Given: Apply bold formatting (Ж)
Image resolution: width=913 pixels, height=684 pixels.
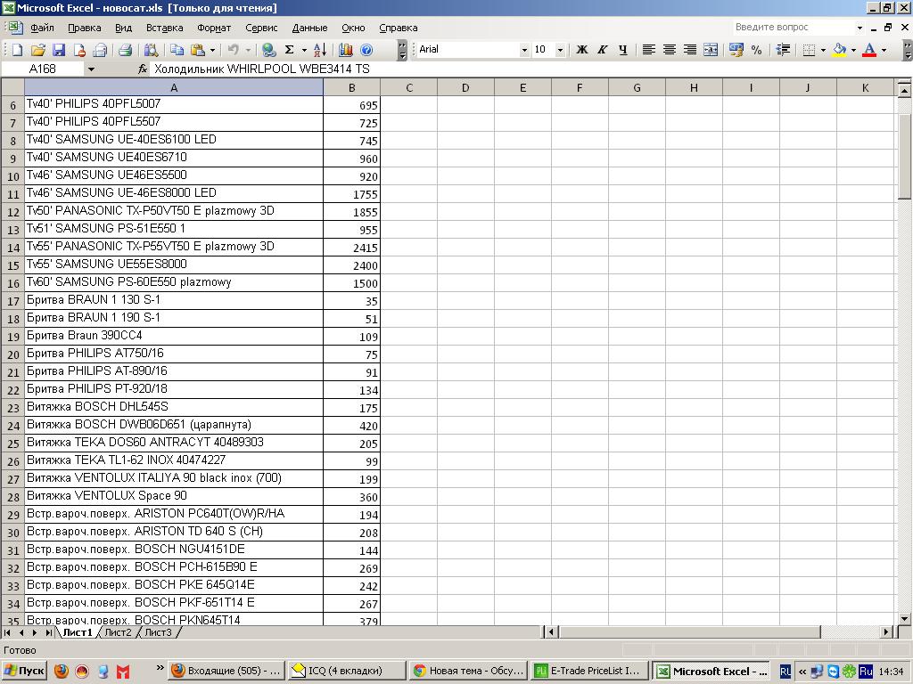Looking at the screenshot, I should (x=581, y=50).
